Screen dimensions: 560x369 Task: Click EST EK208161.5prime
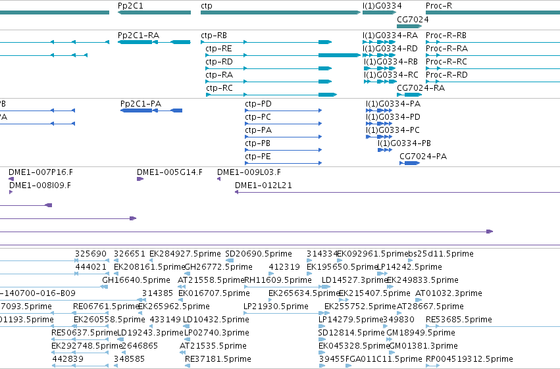[116, 274]
